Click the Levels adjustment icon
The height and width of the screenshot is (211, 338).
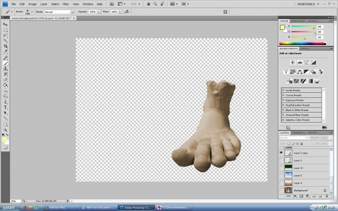coord(300,62)
